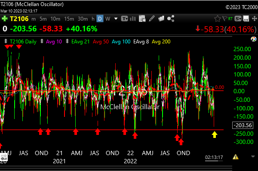Click the yellow T2106 symbol field

[19, 19]
